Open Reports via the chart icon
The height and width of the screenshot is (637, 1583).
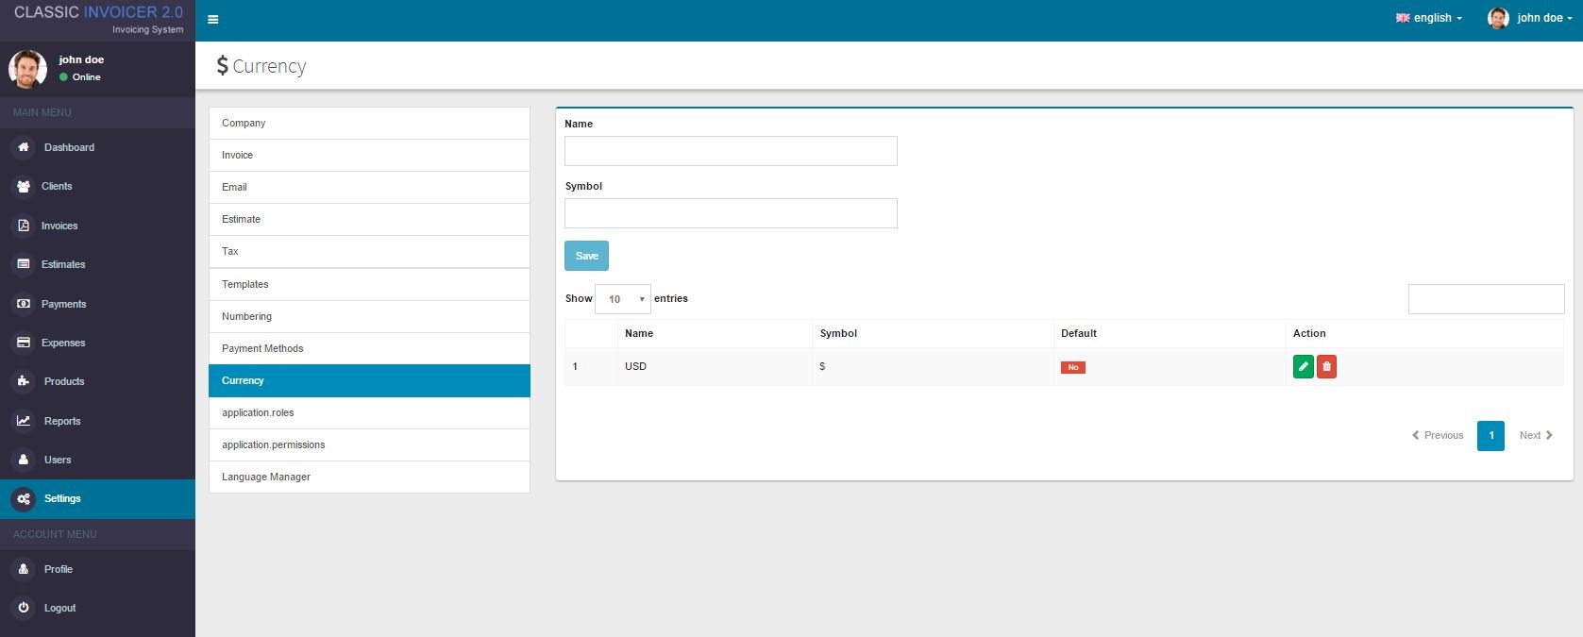[x=24, y=421]
